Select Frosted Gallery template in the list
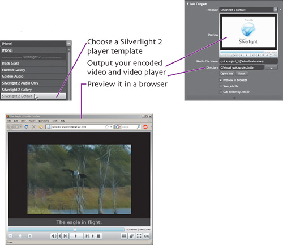Viewport: 283px width, 245px height. point(33,70)
